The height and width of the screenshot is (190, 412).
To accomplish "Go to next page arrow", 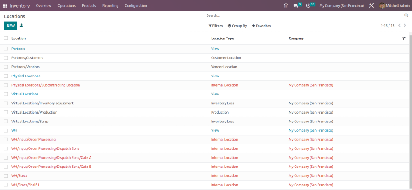I will click(x=405, y=26).
